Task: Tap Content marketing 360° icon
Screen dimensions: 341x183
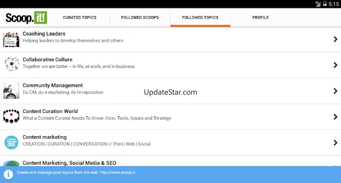Action: tap(11, 142)
